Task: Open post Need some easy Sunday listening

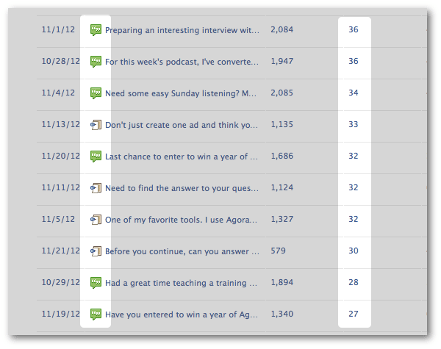Action: pyautogui.click(x=181, y=93)
